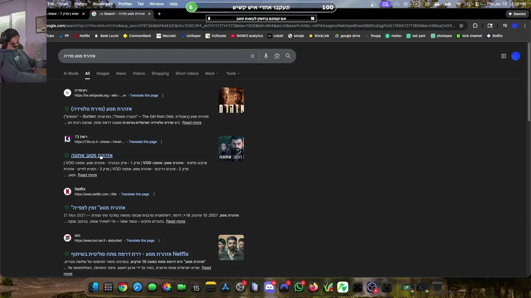
Task: Open options menu for the רשת 13 result
Action: 161,142
